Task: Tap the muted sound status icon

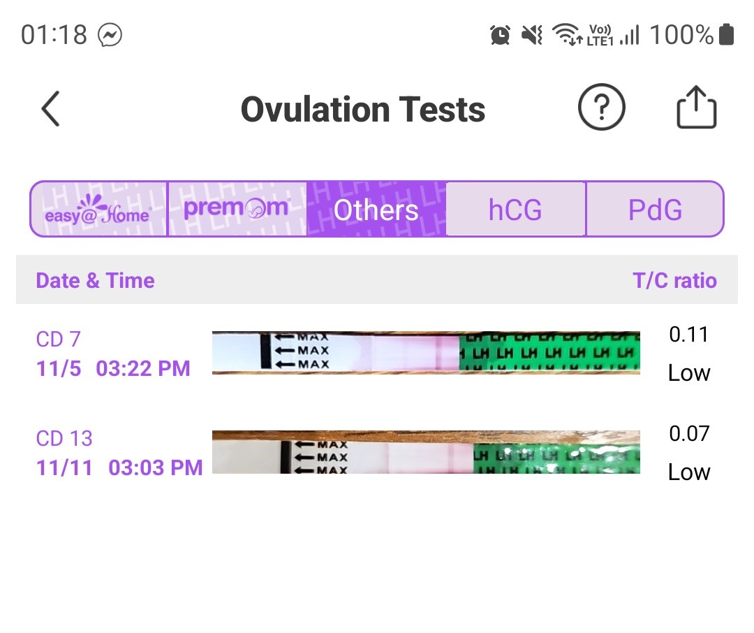Action: tap(532, 35)
